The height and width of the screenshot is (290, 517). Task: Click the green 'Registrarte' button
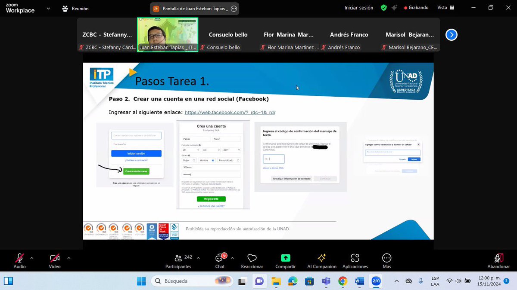[x=211, y=199]
